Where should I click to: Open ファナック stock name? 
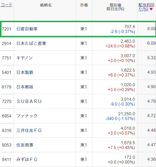point(27,116)
